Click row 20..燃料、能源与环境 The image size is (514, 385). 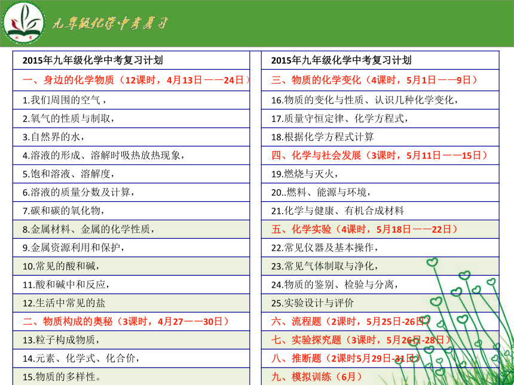380,192
